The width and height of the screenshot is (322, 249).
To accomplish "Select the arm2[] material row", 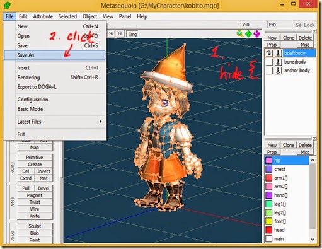I will (287, 187).
